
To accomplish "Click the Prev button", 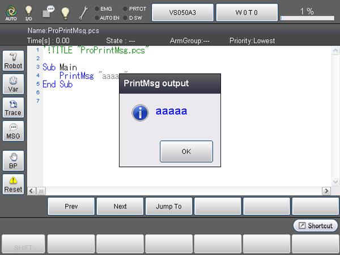I will tap(71, 206).
